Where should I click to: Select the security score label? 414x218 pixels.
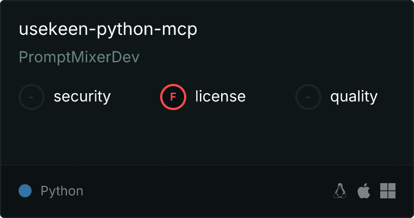click(x=82, y=97)
